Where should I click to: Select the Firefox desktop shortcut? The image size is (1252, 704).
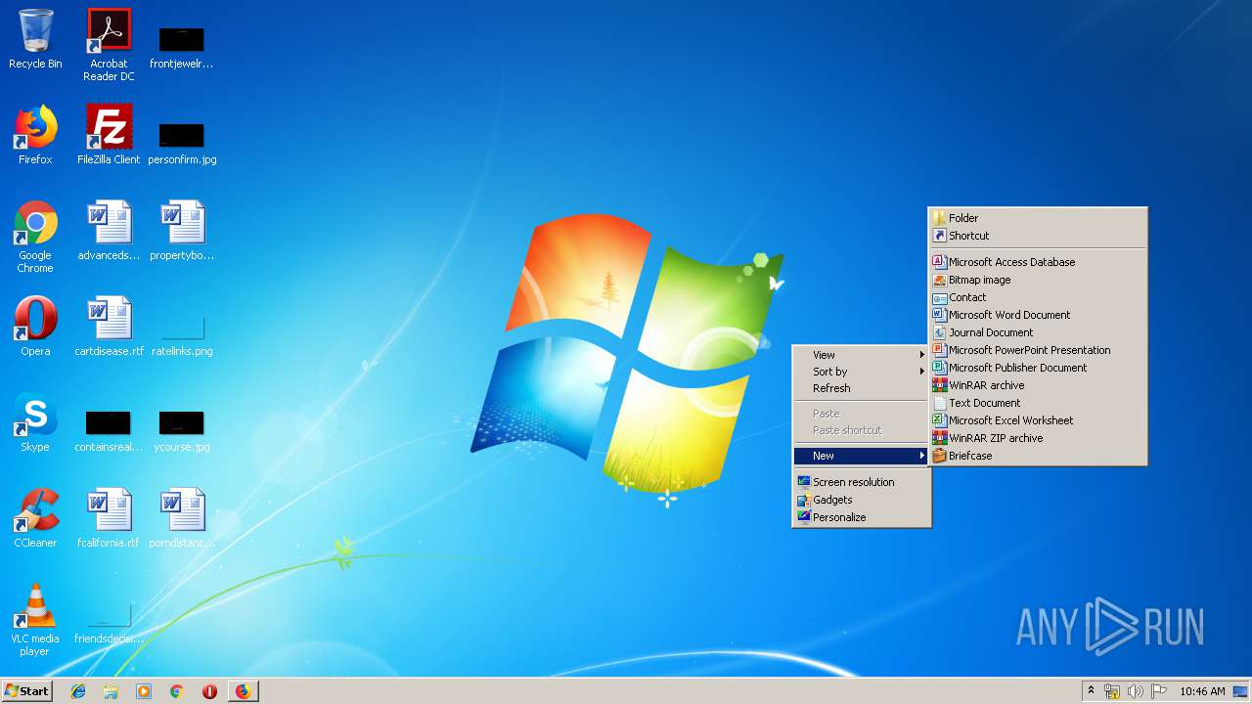pyautogui.click(x=35, y=135)
